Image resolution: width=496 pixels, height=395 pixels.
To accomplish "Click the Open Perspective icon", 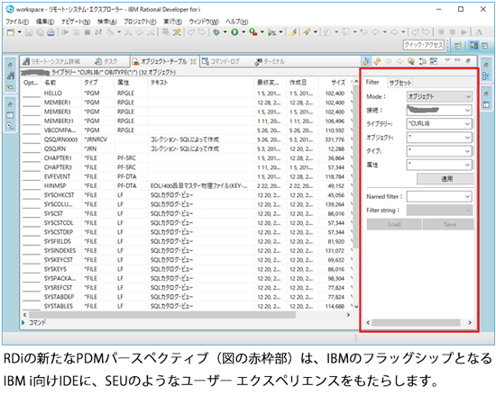I will pyautogui.click(x=458, y=46).
